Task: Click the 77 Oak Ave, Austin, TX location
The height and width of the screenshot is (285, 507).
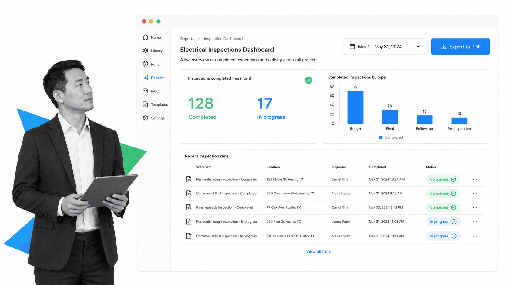Action: [x=284, y=207]
